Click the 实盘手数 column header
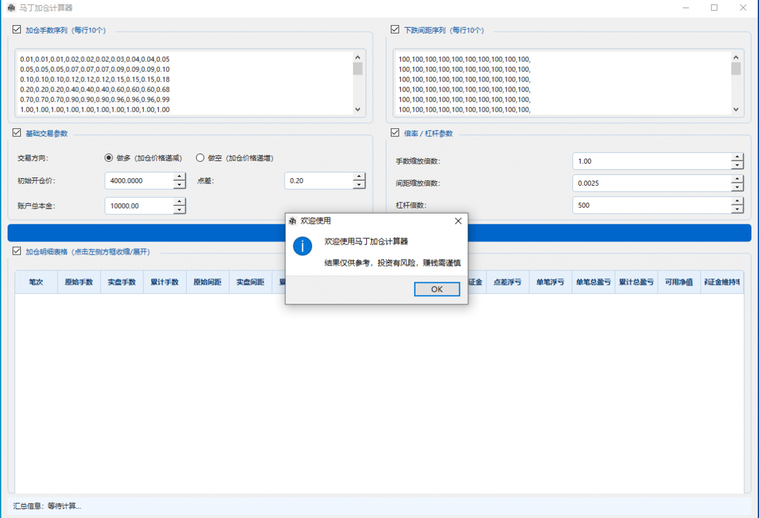 click(x=122, y=282)
